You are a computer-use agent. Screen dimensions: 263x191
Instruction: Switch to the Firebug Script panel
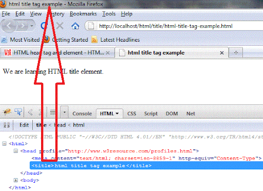click(151, 114)
